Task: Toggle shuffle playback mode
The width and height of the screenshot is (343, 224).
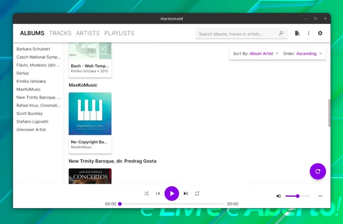Action: [146, 193]
